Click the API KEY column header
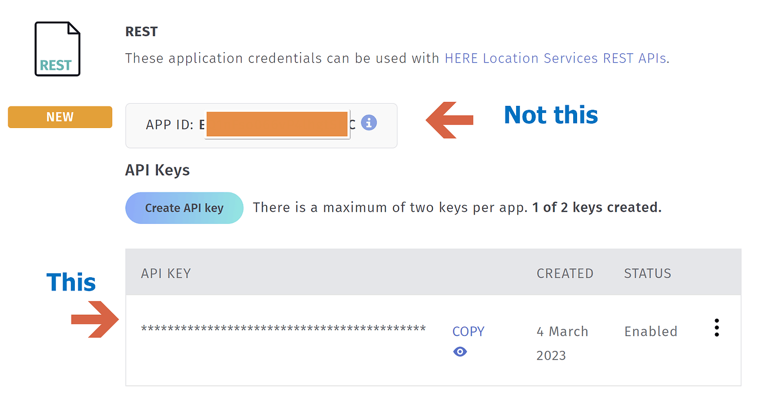Viewport: 765px width, 398px height. click(x=165, y=273)
